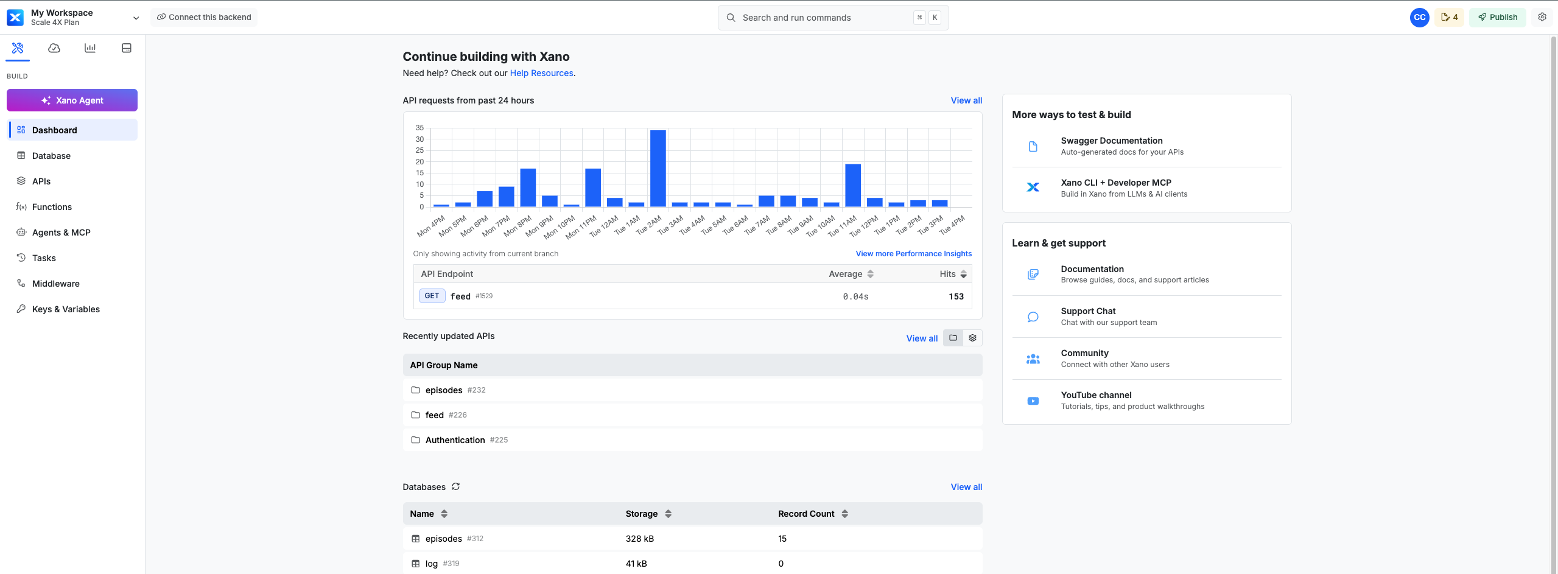The width and height of the screenshot is (1558, 574).
Task: Open Functions in the sidebar
Action: pyautogui.click(x=72, y=206)
